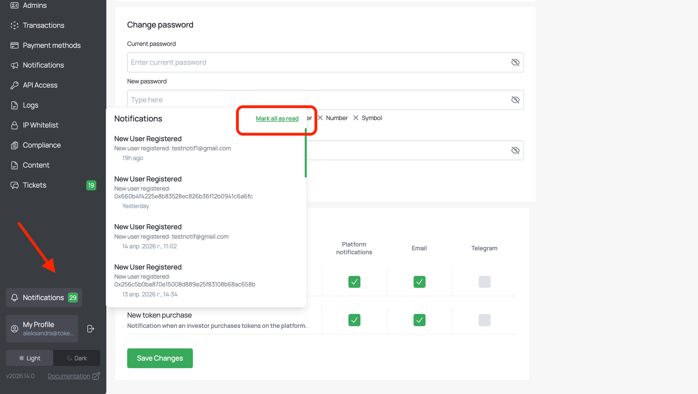Click the logout icon beside My Profile

click(x=91, y=329)
